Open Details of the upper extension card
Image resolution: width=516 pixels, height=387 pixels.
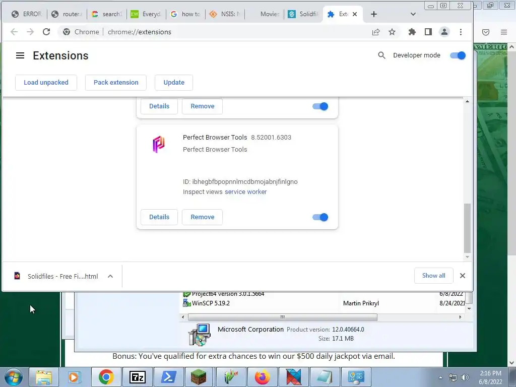coord(159,106)
